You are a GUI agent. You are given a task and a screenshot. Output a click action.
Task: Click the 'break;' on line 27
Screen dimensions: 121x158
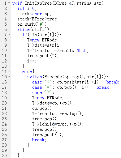[39, 140]
